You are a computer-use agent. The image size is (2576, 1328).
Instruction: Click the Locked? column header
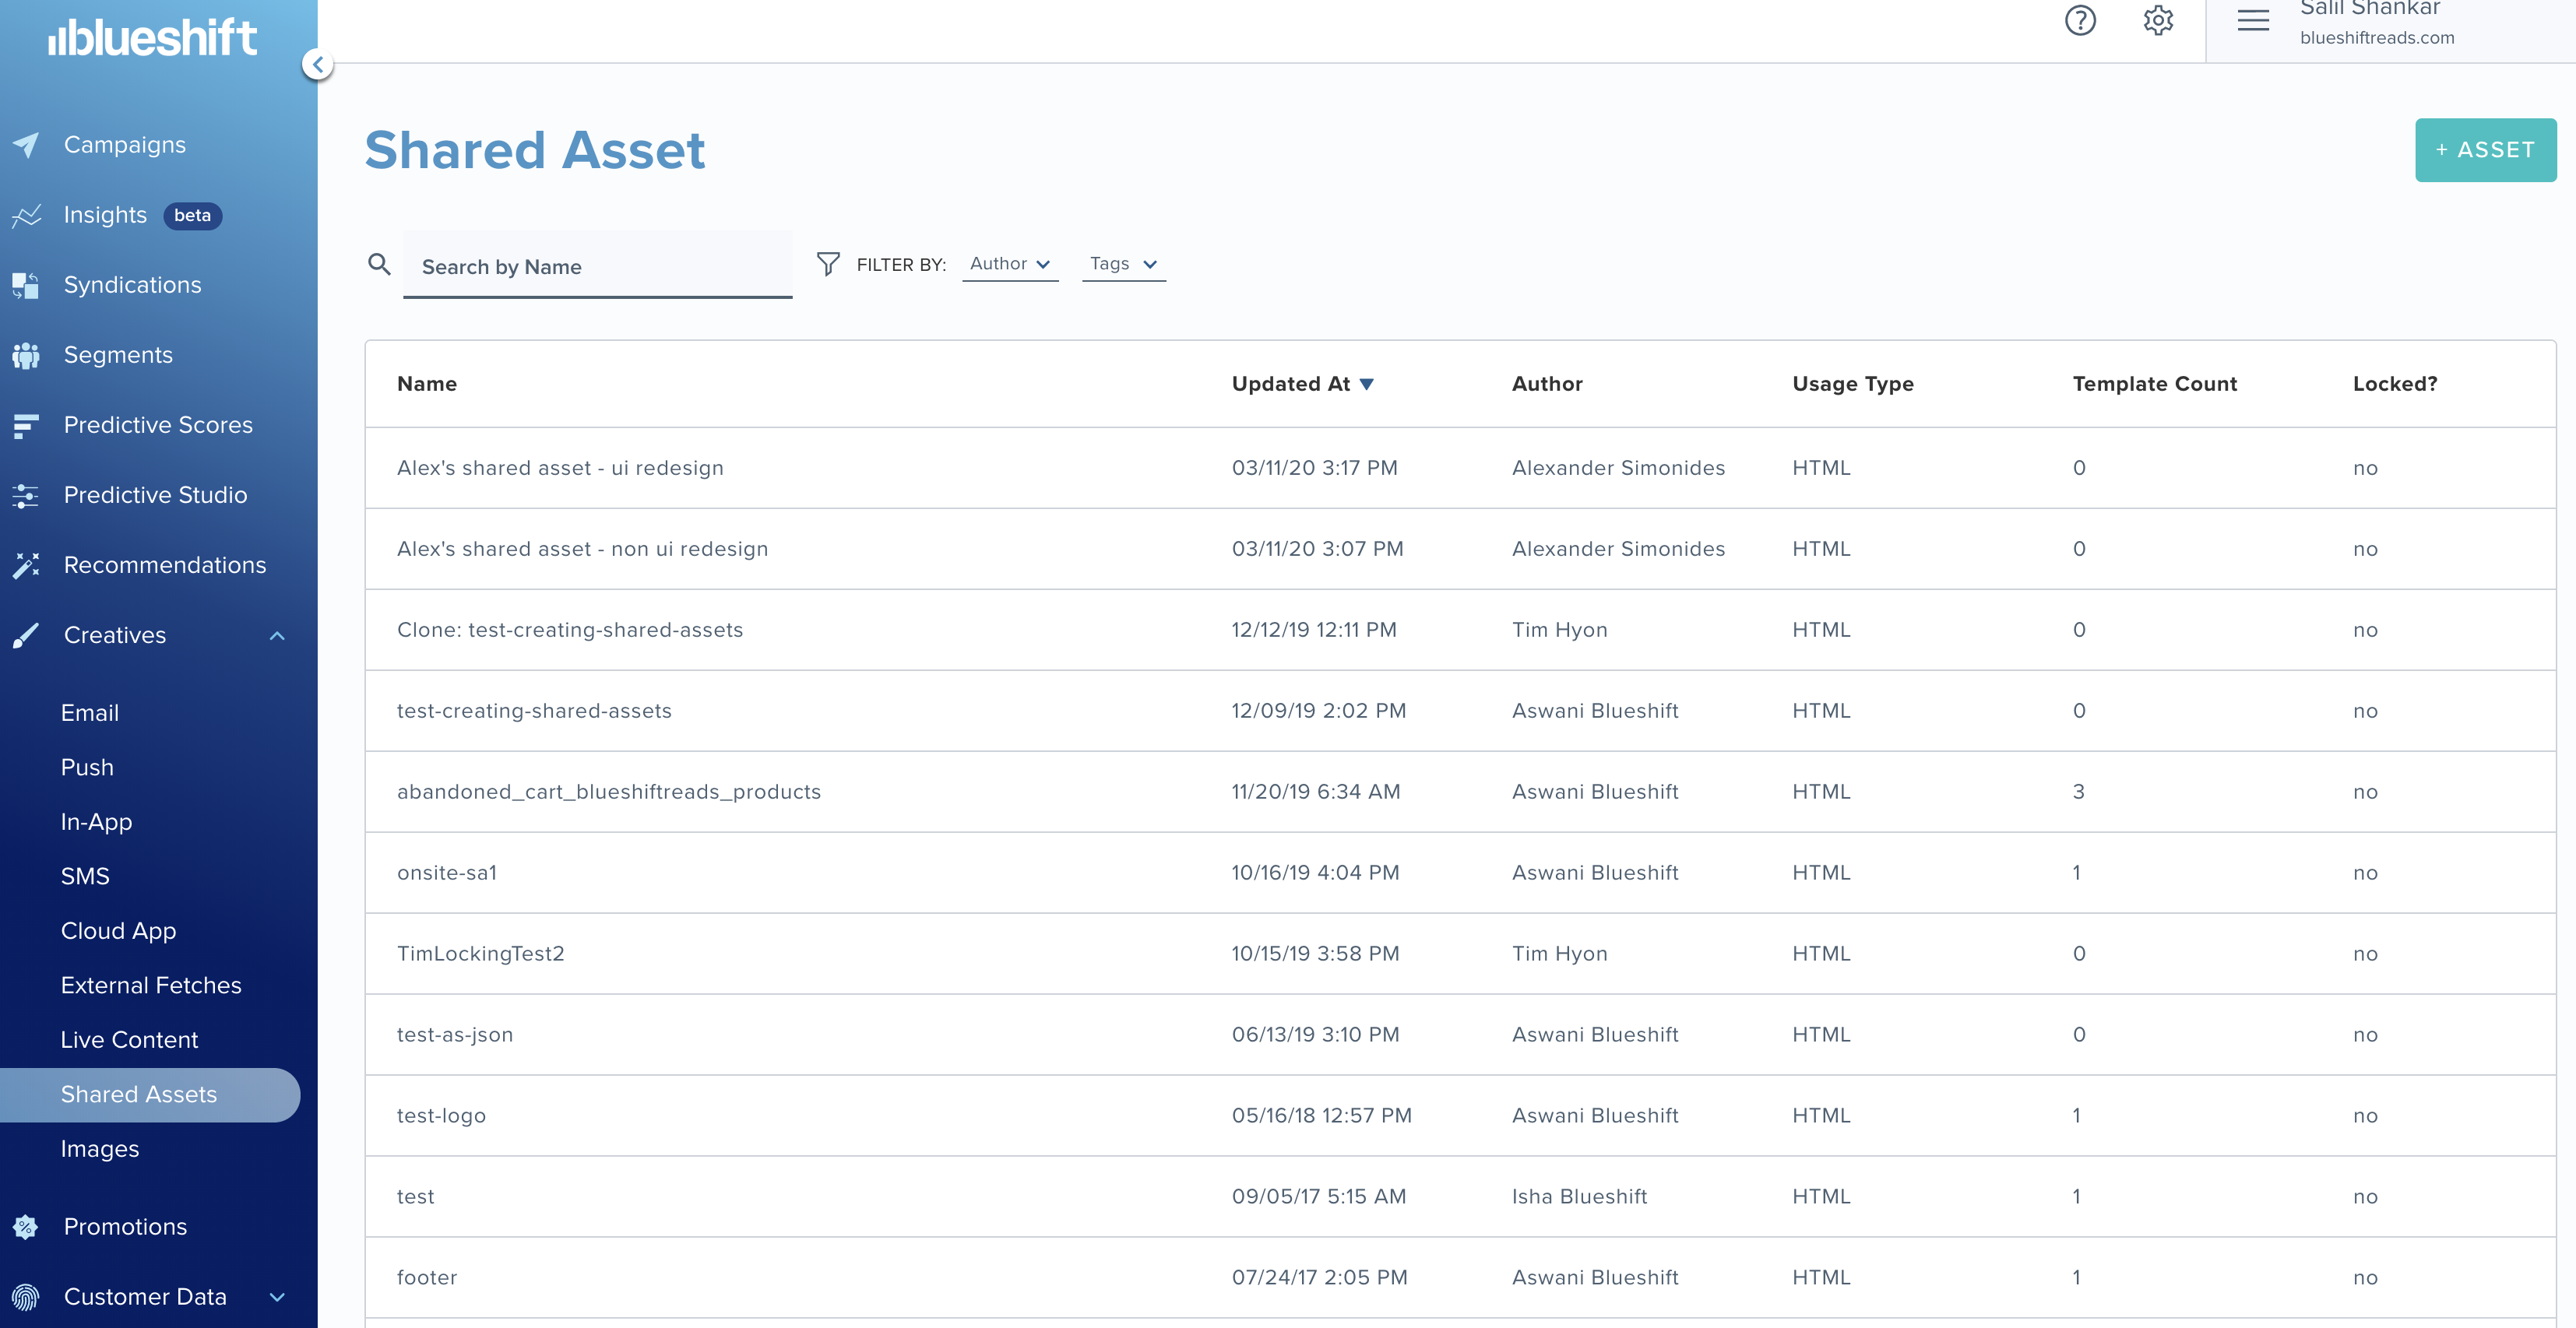[x=2395, y=384]
